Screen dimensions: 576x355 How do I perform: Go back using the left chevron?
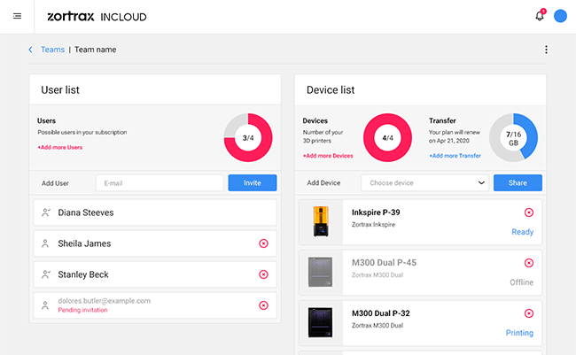click(x=31, y=50)
